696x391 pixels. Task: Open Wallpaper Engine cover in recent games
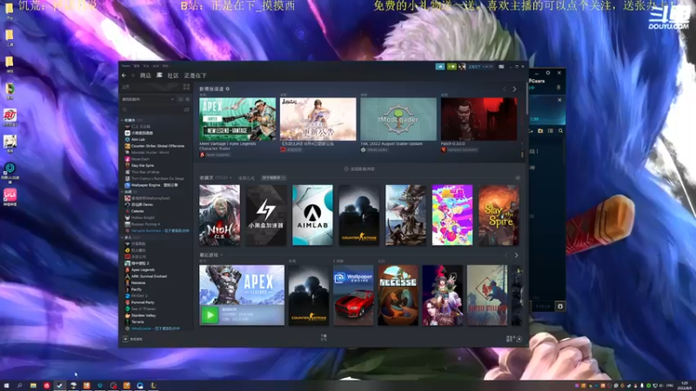(x=353, y=295)
